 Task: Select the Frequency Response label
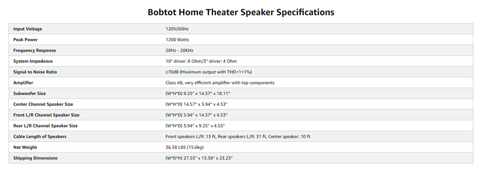[x=34, y=51]
